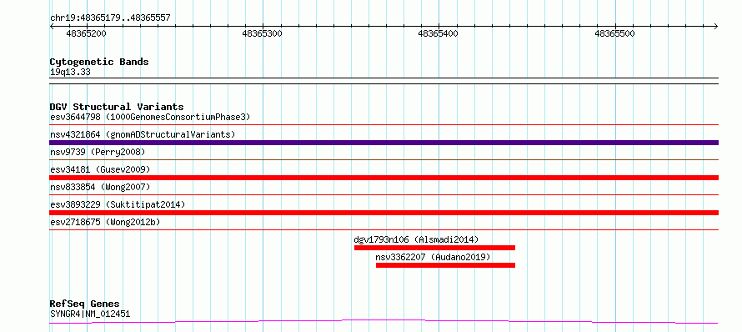Select the dgv1793n106 red variant bar
The width and height of the screenshot is (742, 332).
(434, 248)
